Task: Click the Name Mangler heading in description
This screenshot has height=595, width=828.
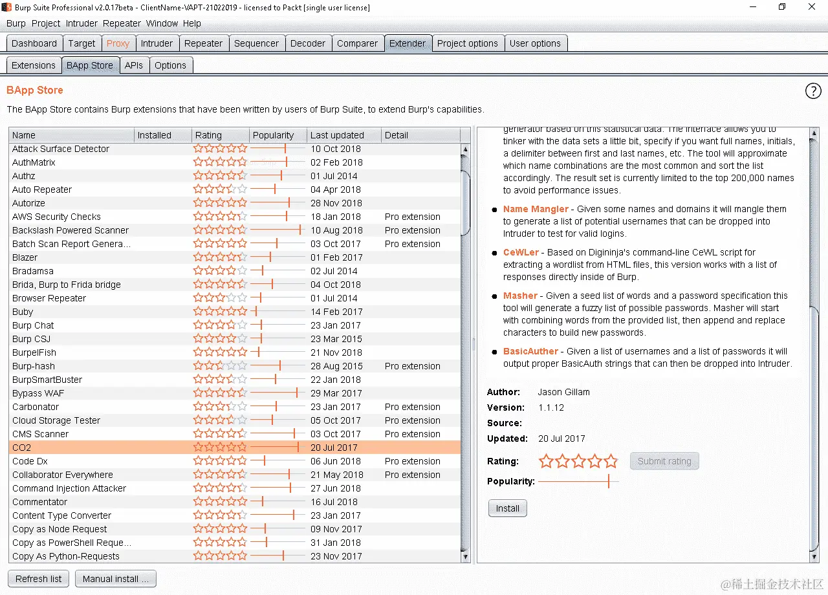Action: [x=536, y=209]
